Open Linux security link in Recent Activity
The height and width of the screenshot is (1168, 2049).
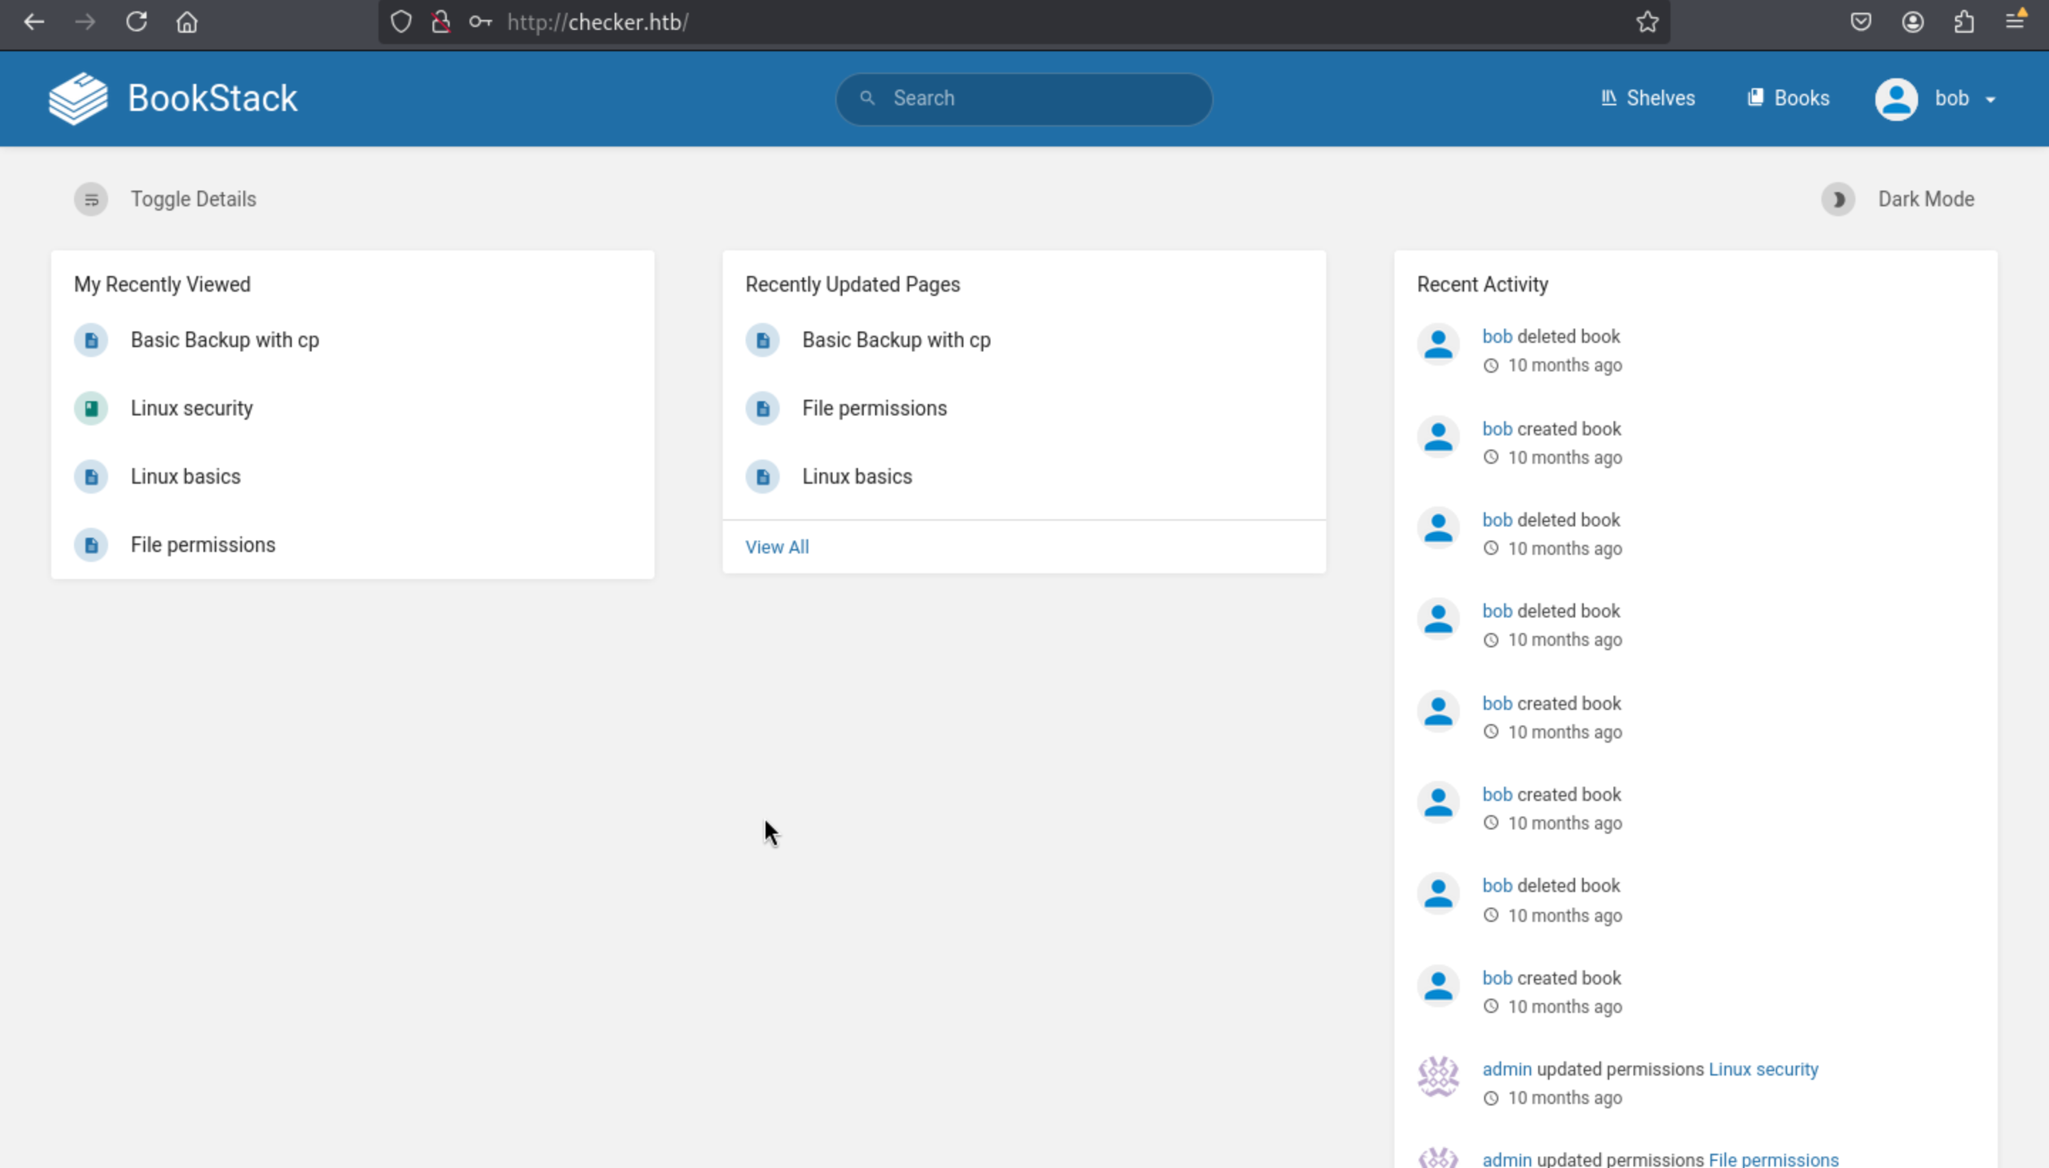coord(1762,1069)
